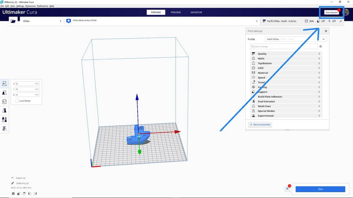Viewport: 353px width, 198px height.
Task: Click the Search settings field
Action: 284,47
